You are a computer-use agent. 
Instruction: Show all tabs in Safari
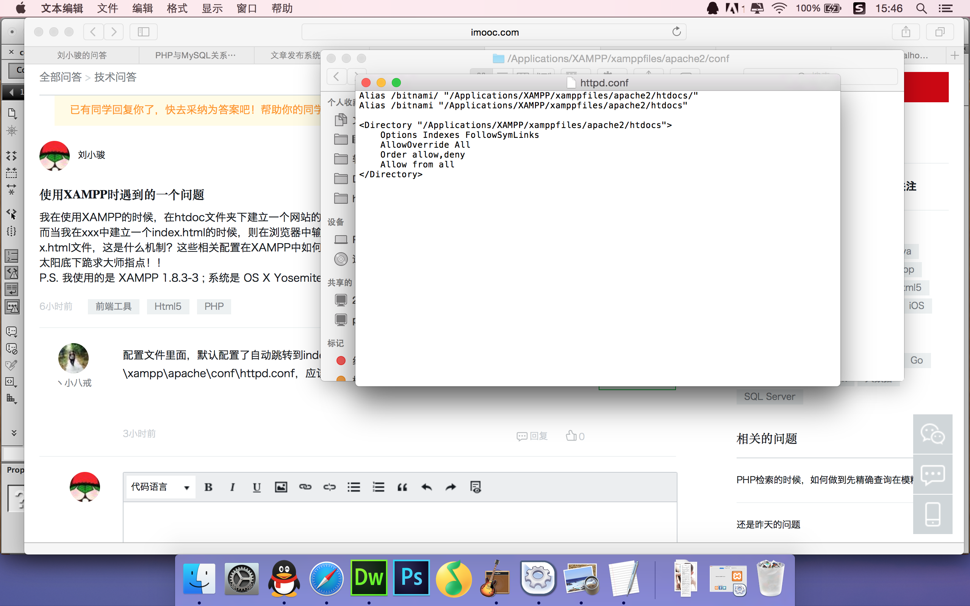pyautogui.click(x=940, y=32)
